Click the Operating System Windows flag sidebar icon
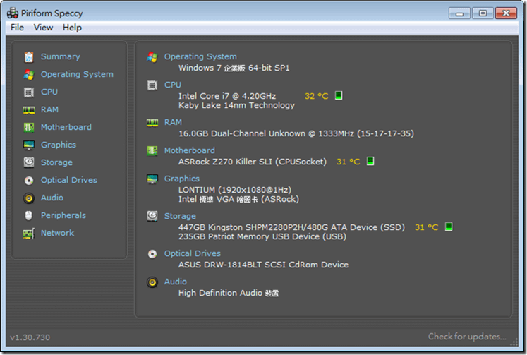This screenshot has width=527, height=355. [x=29, y=75]
